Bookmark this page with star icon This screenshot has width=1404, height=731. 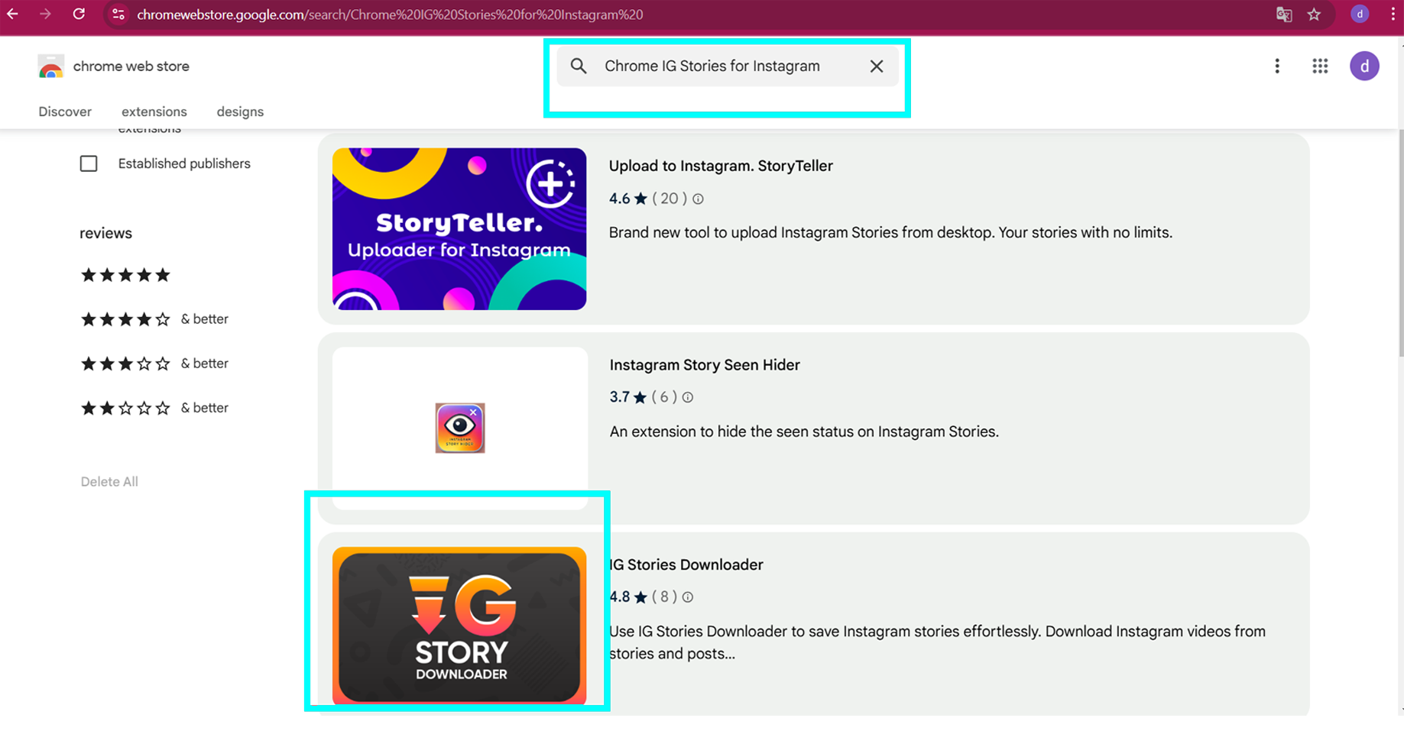(x=1314, y=15)
